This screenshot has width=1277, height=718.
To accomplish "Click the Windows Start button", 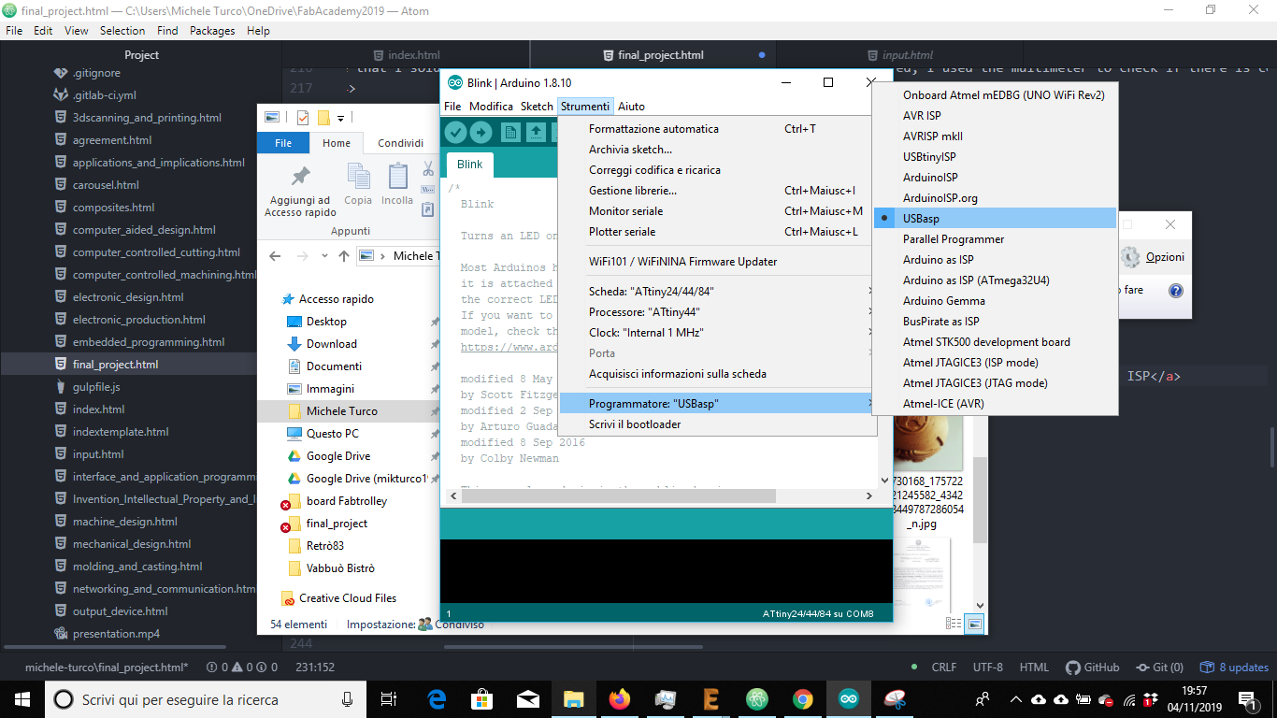I will pyautogui.click(x=22, y=699).
